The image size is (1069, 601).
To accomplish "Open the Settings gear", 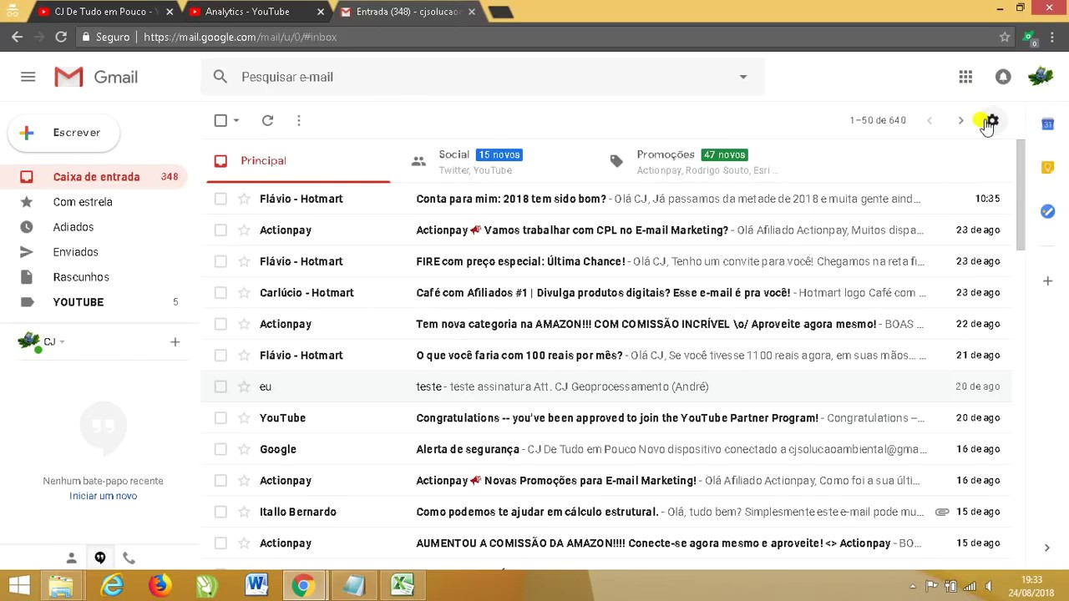I will (992, 120).
